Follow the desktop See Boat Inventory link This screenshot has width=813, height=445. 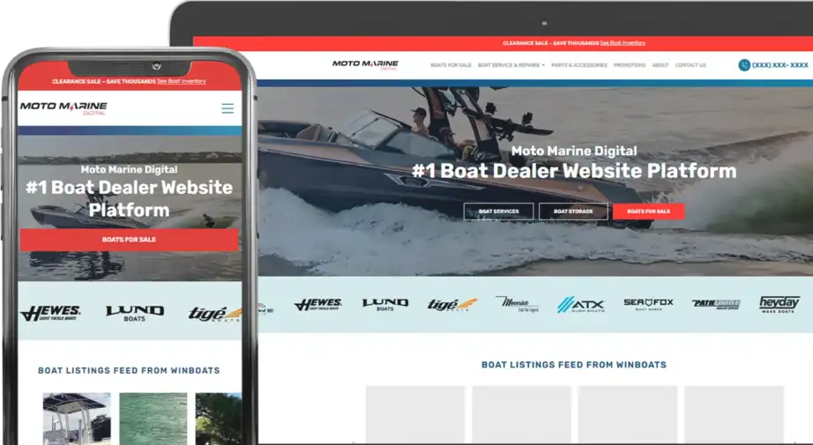[623, 42]
